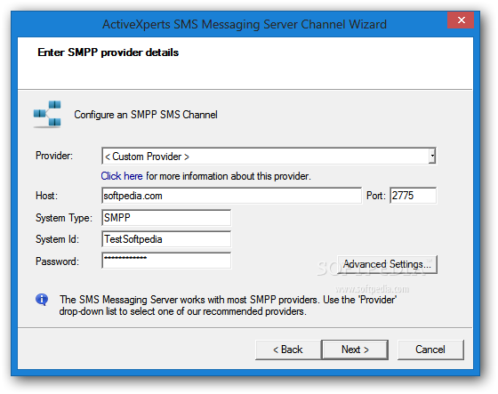
Task: Focus the System Type field with SMPP
Action: [166, 218]
